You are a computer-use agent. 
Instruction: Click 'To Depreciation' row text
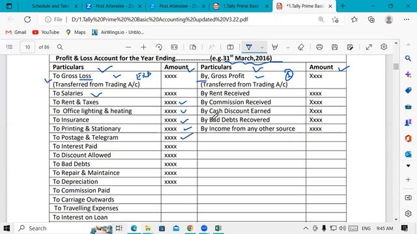tap(76, 182)
